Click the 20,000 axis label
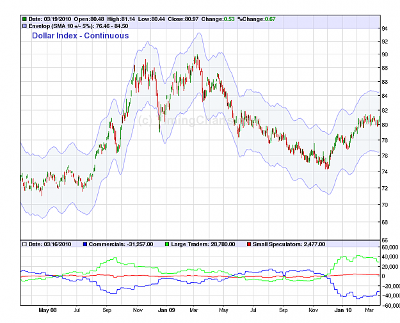This screenshot has height=323, width=400. point(390,267)
